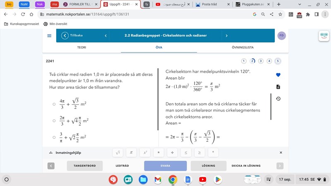Image resolution: width=331 pixels, height=186 pixels.
Task: Go to previous chapter section chevron
Action: pos(106,36)
